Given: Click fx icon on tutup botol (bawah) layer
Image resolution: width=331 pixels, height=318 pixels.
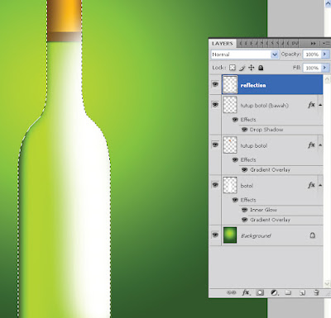Looking at the screenshot, I should tap(311, 105).
